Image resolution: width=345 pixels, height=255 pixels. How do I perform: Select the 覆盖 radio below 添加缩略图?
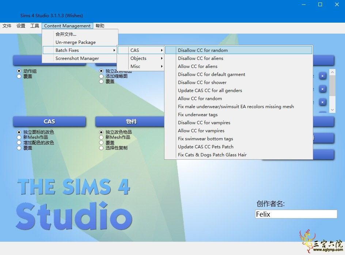[x=101, y=81]
